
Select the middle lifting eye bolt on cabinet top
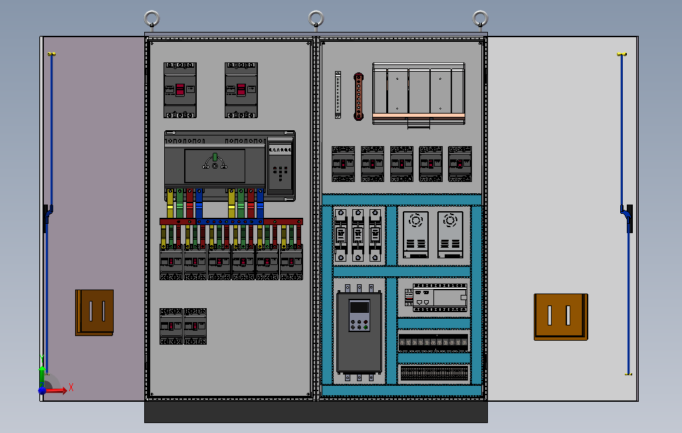coord(316,21)
